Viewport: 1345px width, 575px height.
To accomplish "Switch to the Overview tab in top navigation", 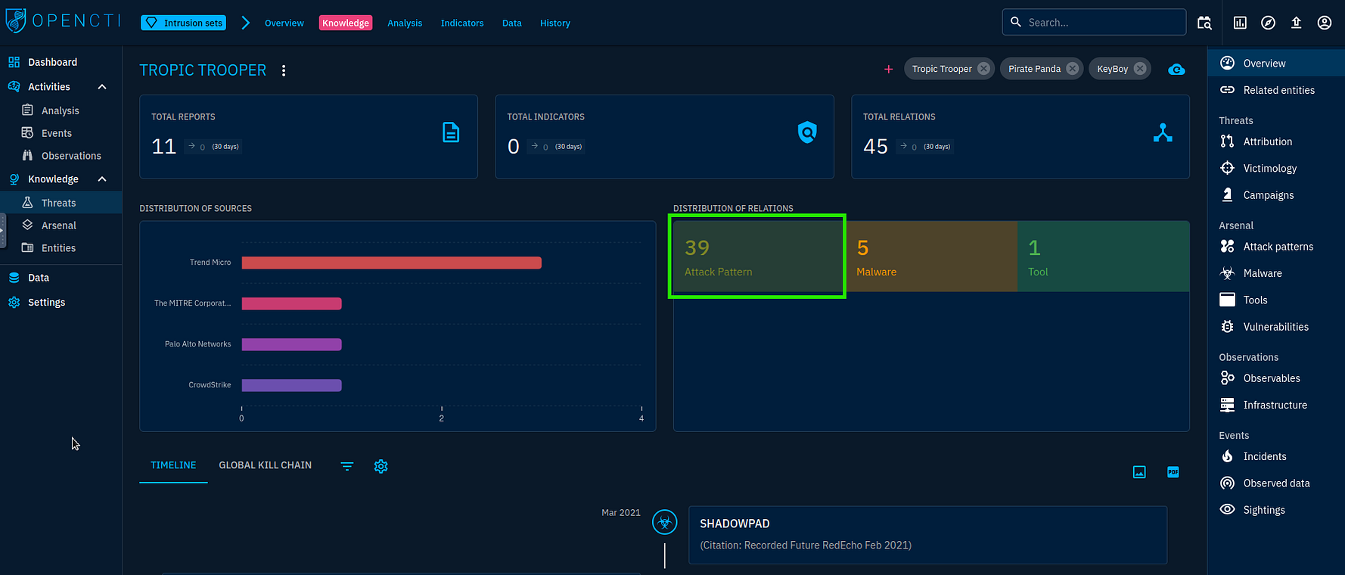I will pos(284,23).
